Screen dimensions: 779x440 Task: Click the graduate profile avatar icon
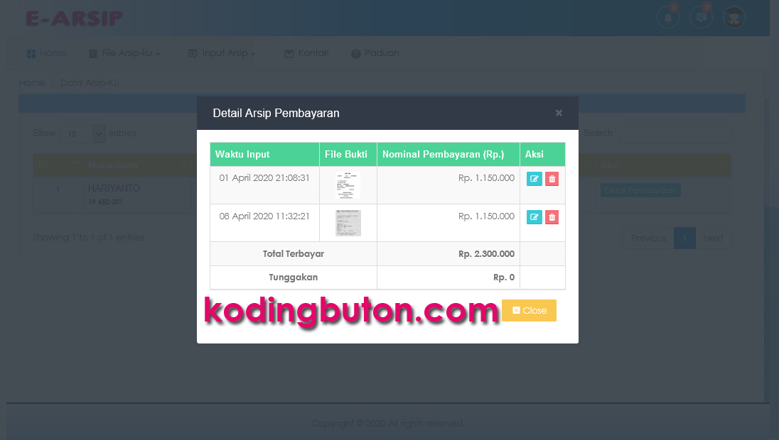(734, 17)
